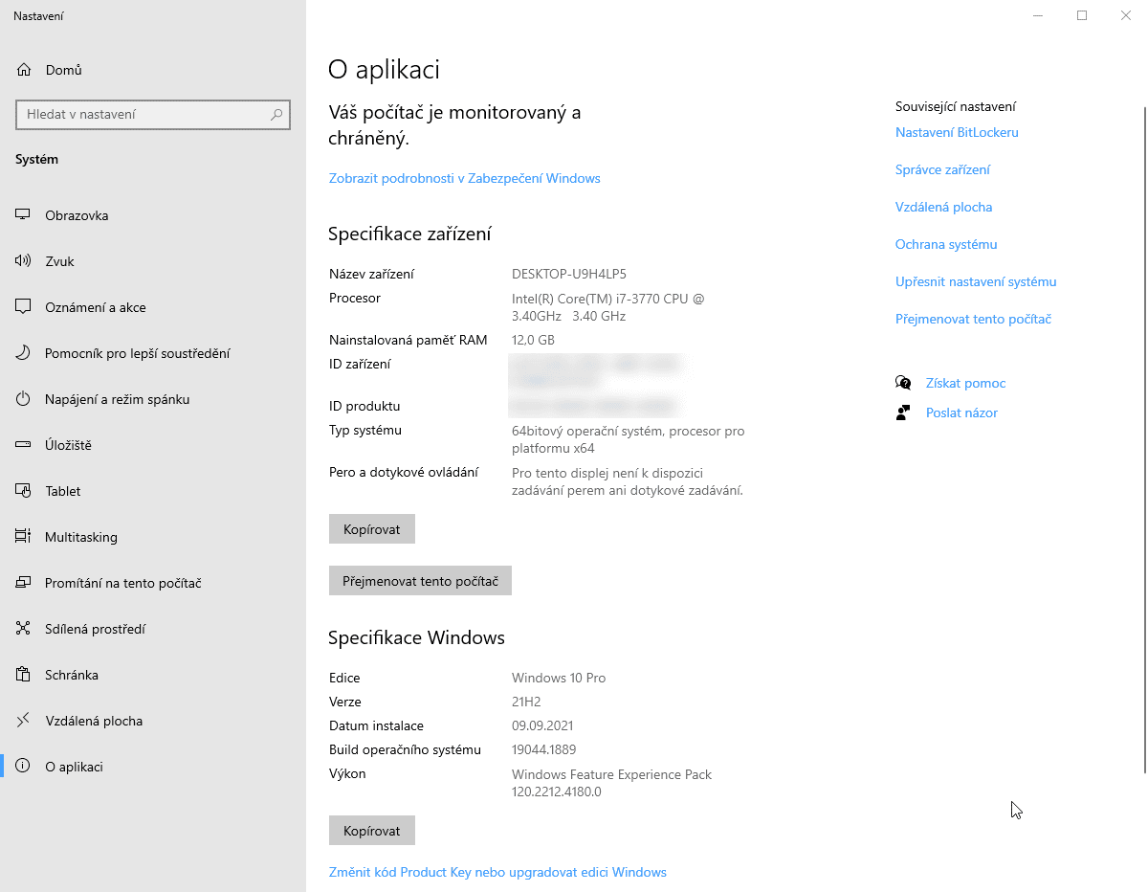Image resolution: width=1148 pixels, height=892 pixels.
Task: Click the vertical scrollbar on the right edge
Action: 1144,431
